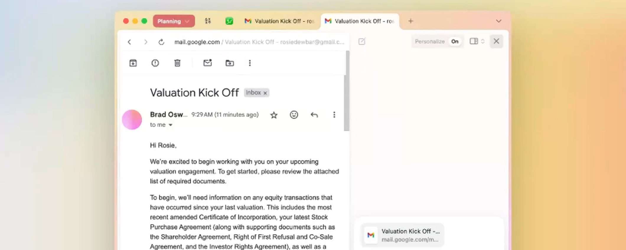Click the "Valuation Kick Off" subject heading
626x250 pixels.
click(194, 93)
